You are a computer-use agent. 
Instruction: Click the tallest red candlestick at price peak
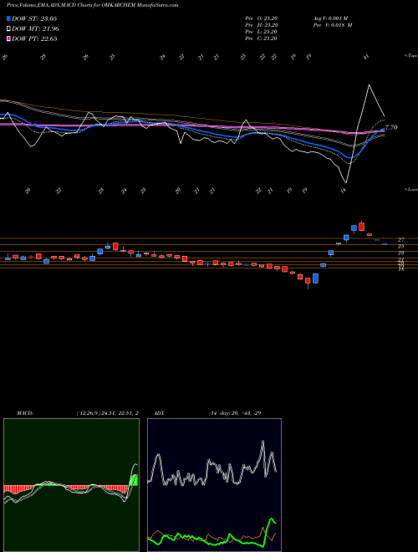(362, 226)
